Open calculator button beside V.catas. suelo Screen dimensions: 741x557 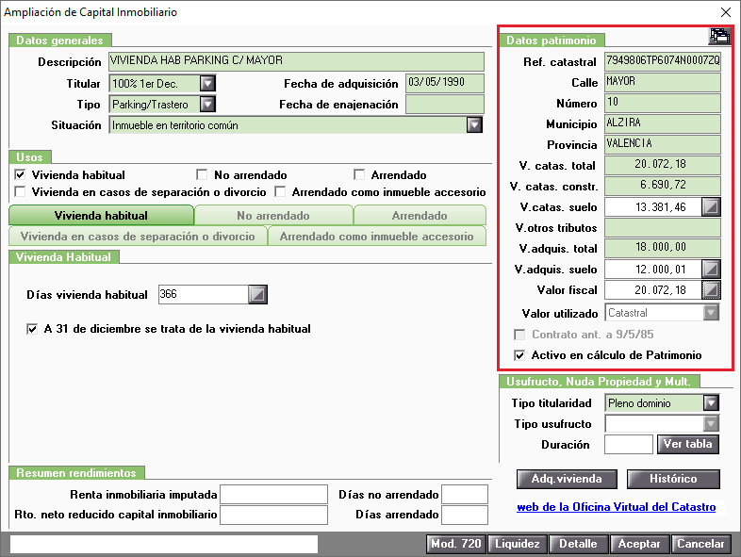711,207
